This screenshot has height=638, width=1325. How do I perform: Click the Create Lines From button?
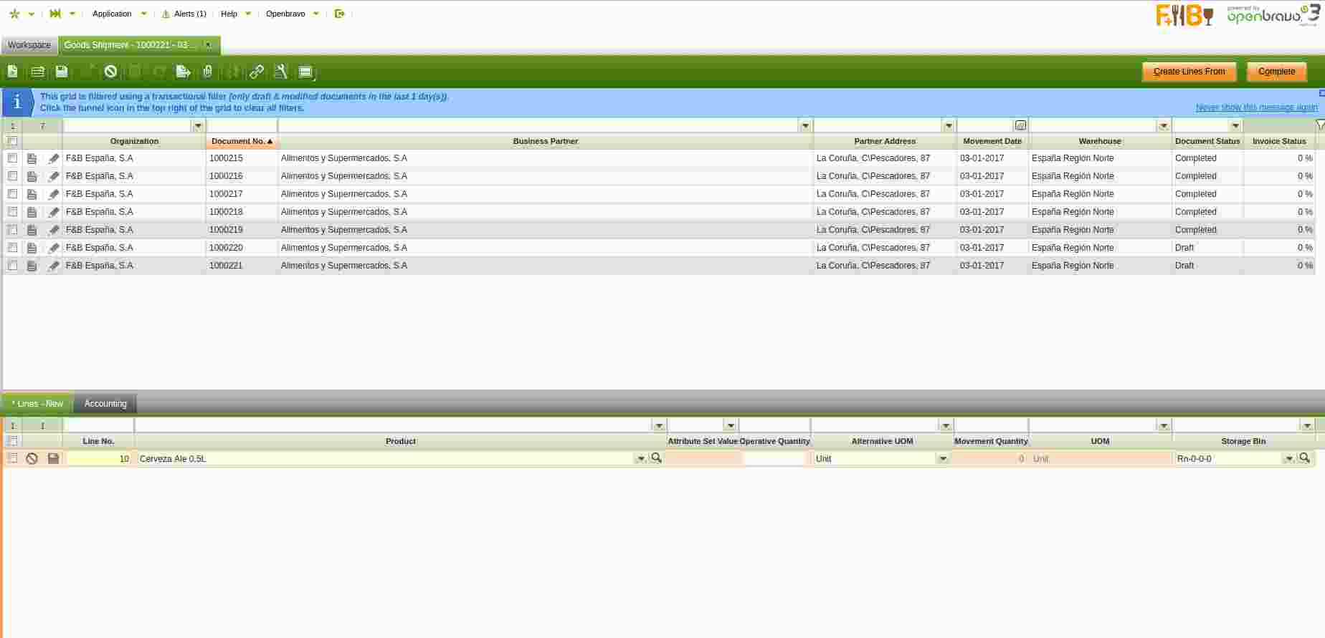[1189, 72]
